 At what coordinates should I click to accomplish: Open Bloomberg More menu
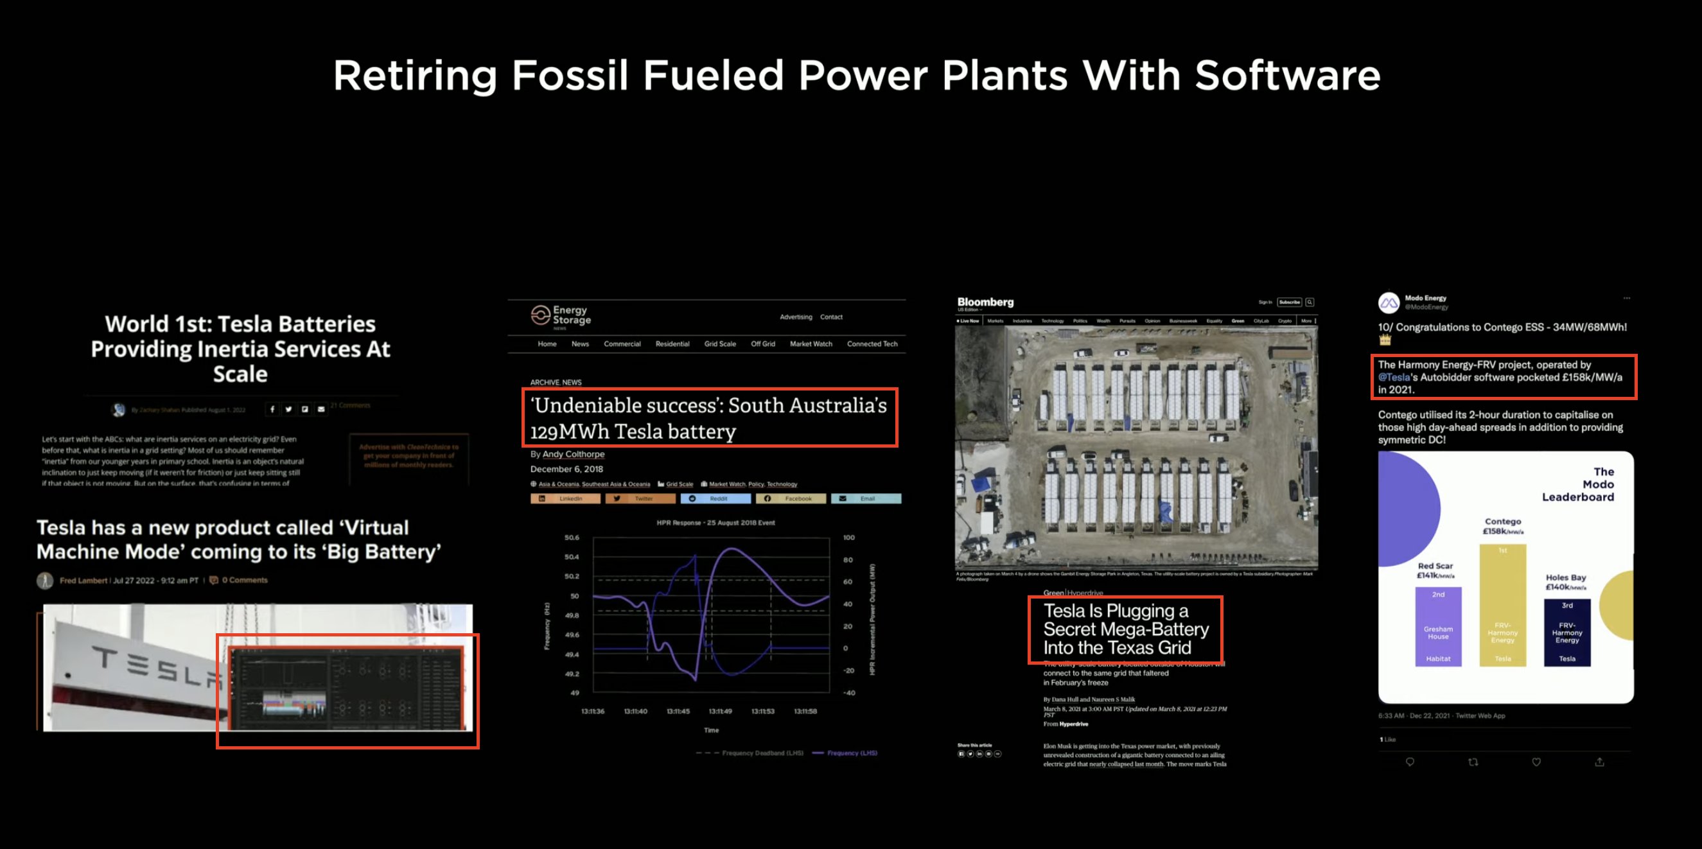[x=1308, y=321]
